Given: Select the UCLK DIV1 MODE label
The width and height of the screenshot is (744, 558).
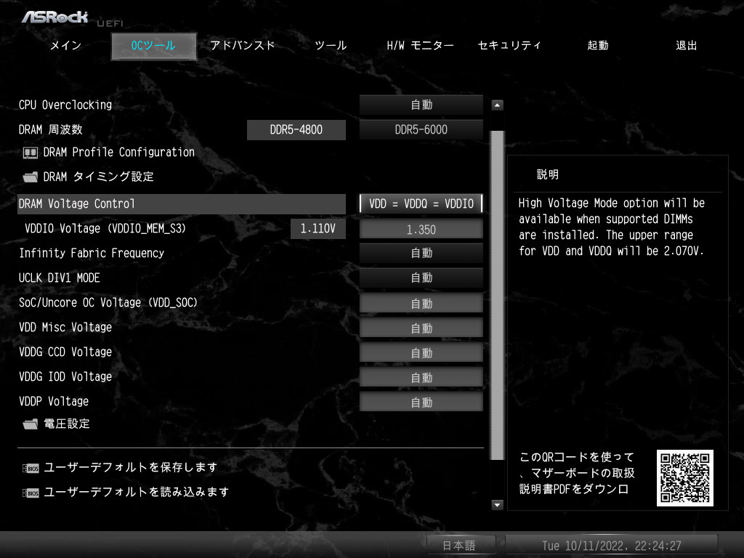Looking at the screenshot, I should pyautogui.click(x=60, y=278).
